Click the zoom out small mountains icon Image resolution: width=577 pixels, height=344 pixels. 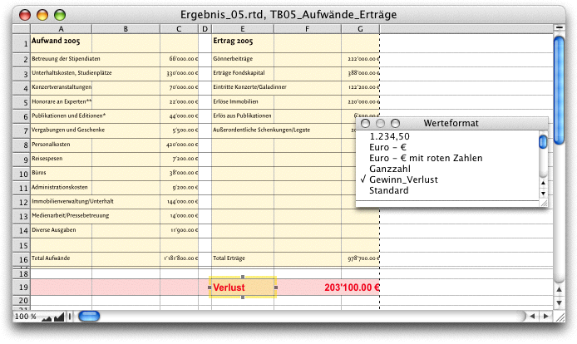pyautogui.click(x=46, y=317)
